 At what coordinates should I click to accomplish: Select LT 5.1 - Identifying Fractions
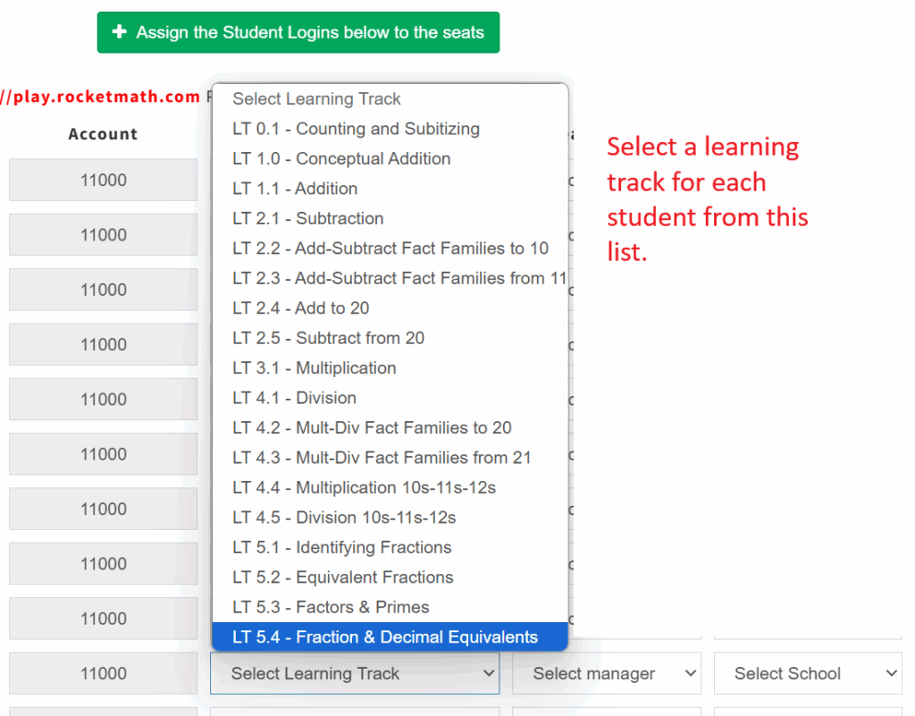click(343, 547)
